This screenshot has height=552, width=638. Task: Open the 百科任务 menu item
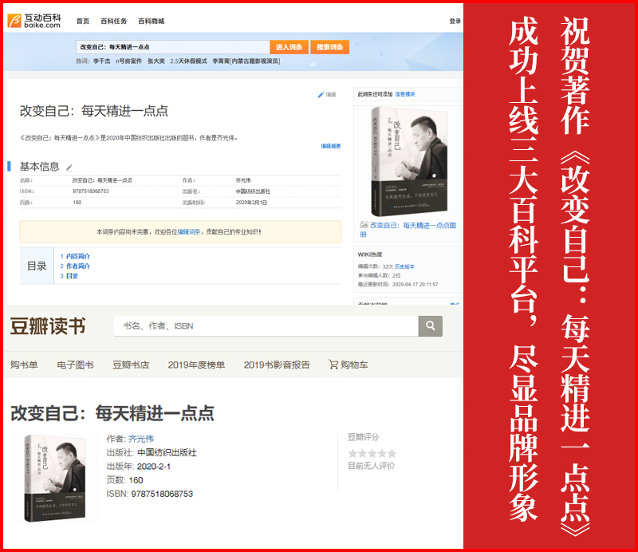(113, 22)
